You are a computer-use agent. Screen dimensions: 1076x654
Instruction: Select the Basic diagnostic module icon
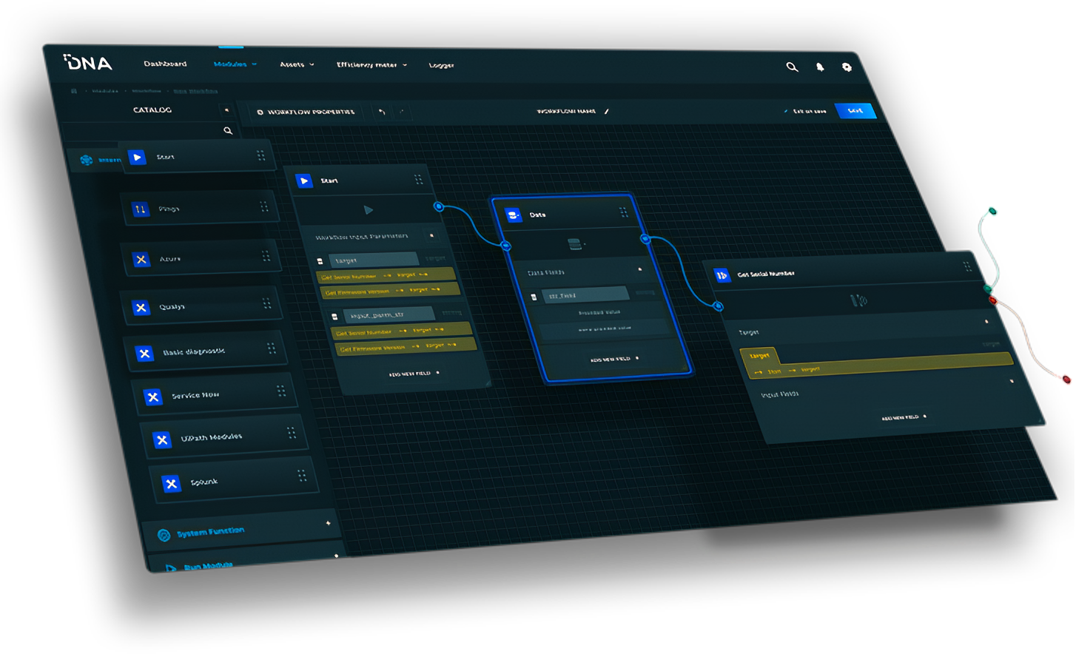144,354
